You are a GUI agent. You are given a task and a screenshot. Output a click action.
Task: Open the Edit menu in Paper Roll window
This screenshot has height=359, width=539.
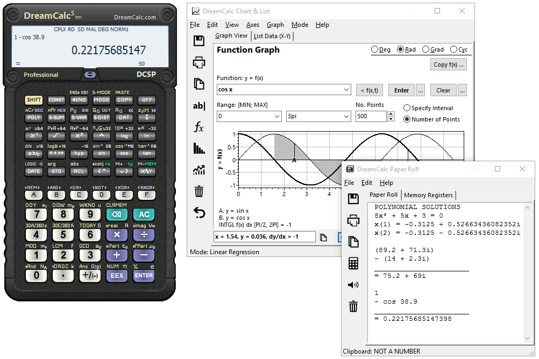pos(367,183)
